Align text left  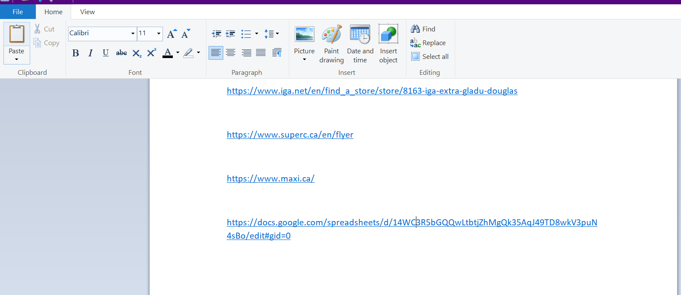tap(216, 53)
